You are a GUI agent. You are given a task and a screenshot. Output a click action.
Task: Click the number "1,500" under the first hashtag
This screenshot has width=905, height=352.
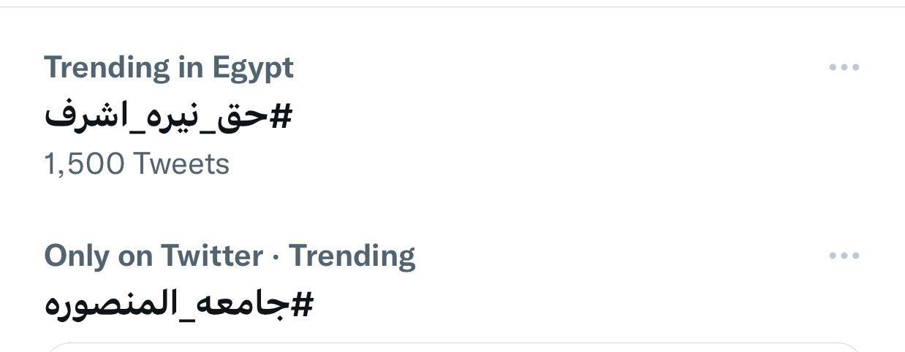(x=84, y=164)
